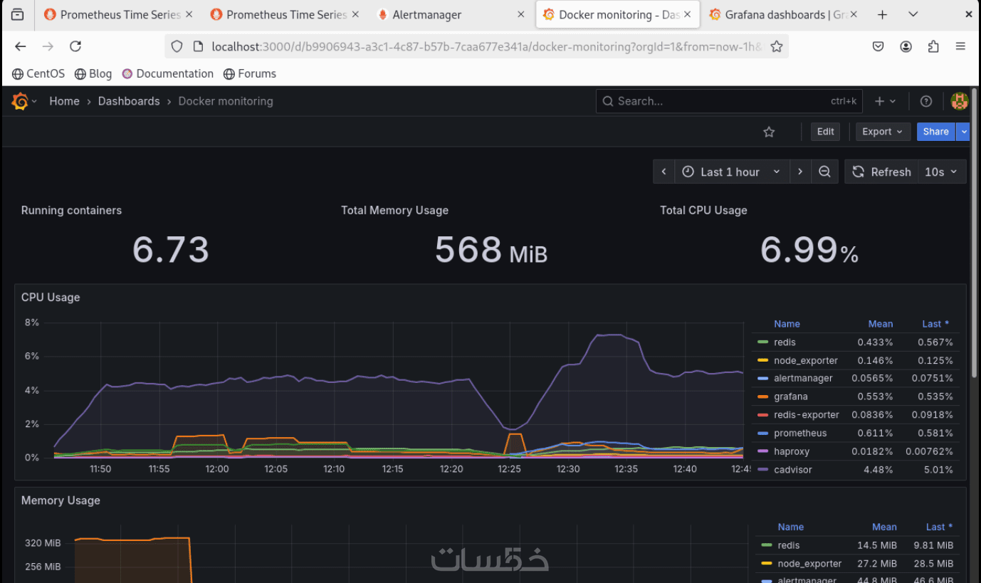This screenshot has width=981, height=583.
Task: Switch to the Alertmanager browser tab
Action: [451, 14]
